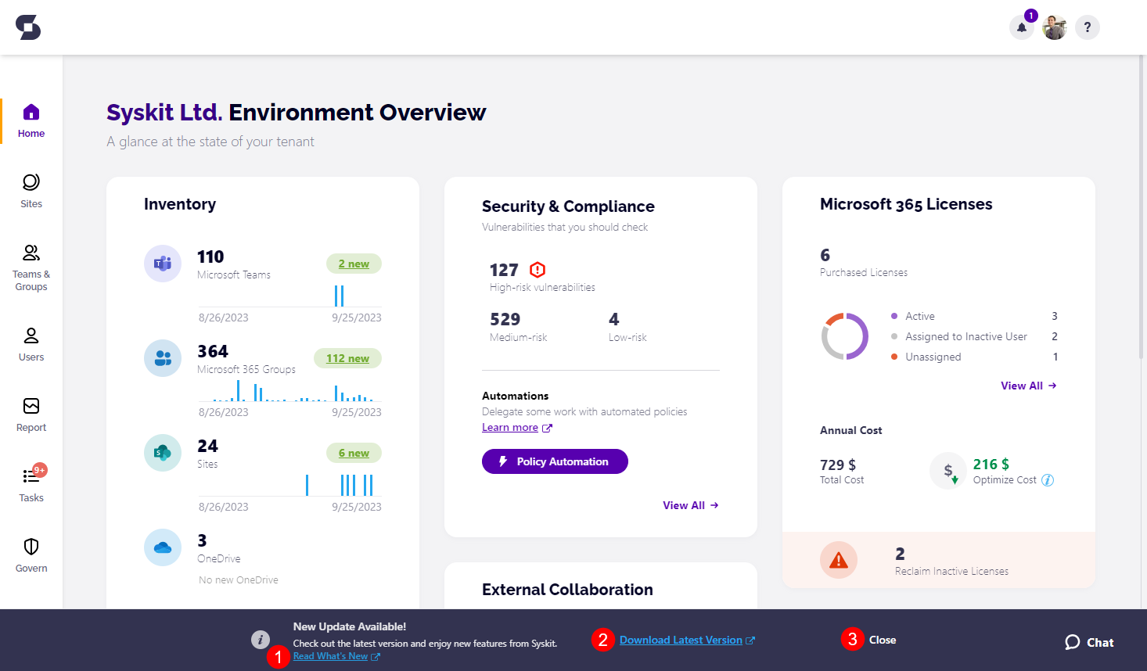The width and height of the screenshot is (1147, 671).
Task: Click the high-risk vulnerabilities warning icon
Action: click(538, 270)
